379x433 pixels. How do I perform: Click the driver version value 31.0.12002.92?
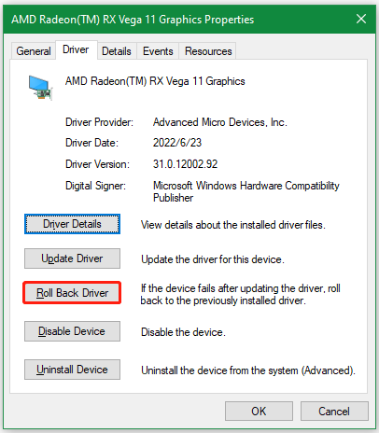tap(185, 164)
